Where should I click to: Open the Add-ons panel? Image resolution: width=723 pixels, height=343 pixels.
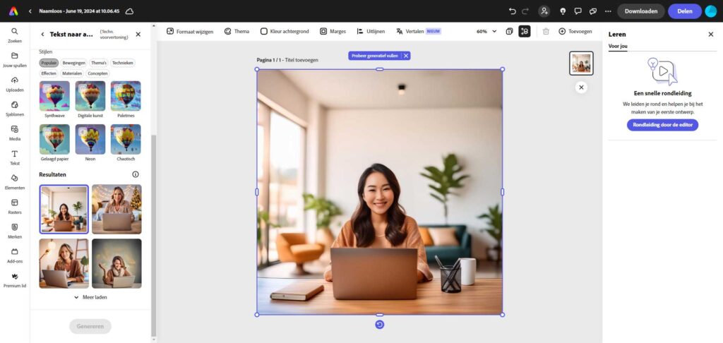pos(15,255)
